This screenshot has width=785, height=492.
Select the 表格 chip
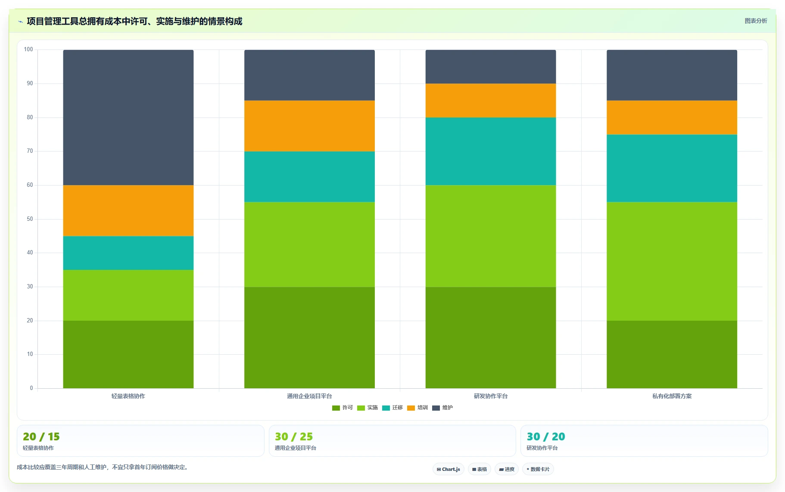(479, 469)
